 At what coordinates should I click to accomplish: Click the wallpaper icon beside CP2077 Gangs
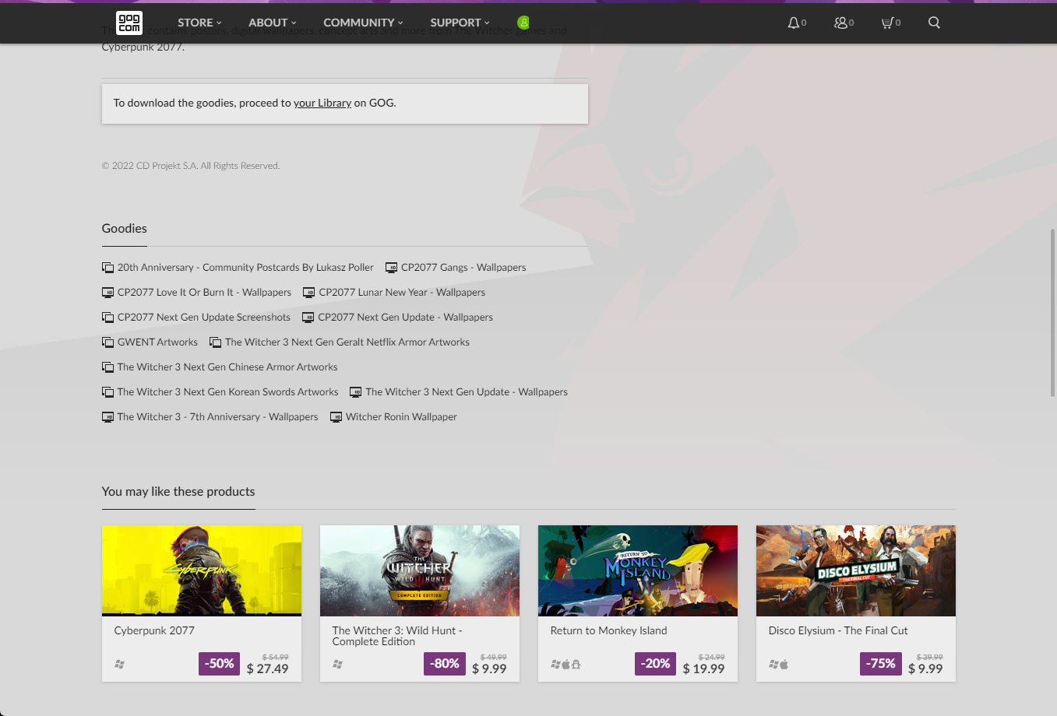point(391,268)
